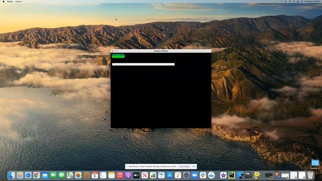Open Pages from the dock
The height and width of the screenshot is (181, 322).
(178, 175)
